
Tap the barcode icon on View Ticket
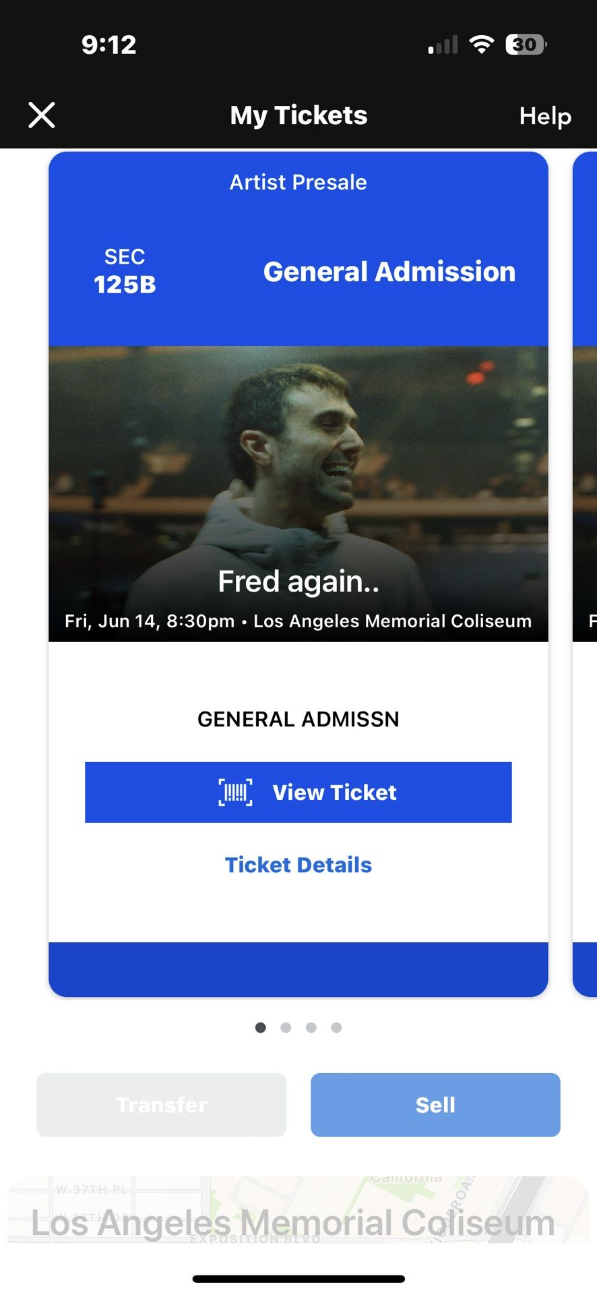[x=235, y=793]
